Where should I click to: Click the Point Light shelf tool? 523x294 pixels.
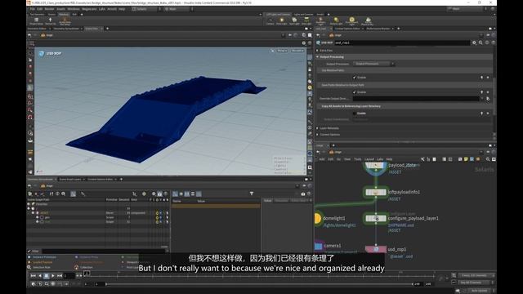(x=281, y=21)
